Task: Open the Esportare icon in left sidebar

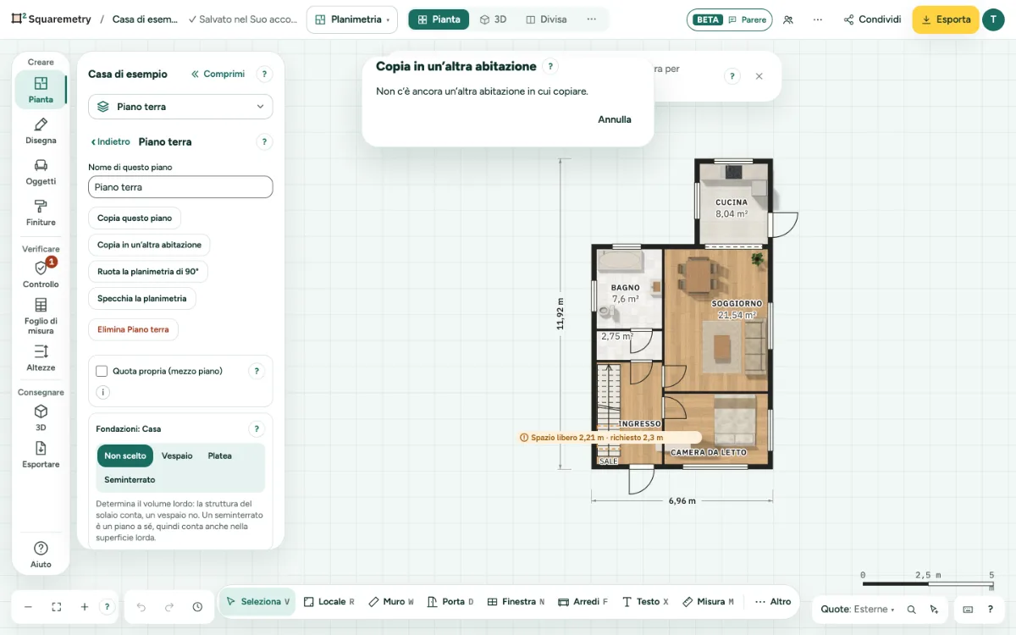Action: pyautogui.click(x=41, y=455)
